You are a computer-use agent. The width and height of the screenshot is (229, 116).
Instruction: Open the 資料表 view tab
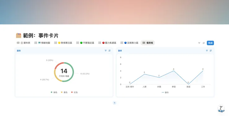24,43
